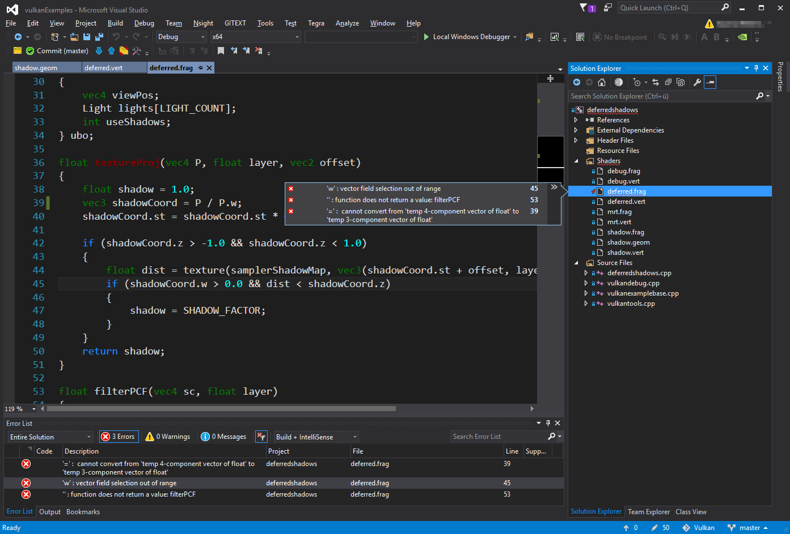Open the x64 platform dropdown

(256, 37)
